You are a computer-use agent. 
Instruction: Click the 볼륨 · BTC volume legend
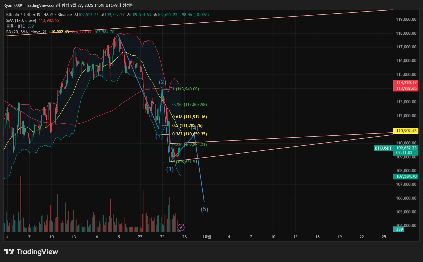coord(16,26)
